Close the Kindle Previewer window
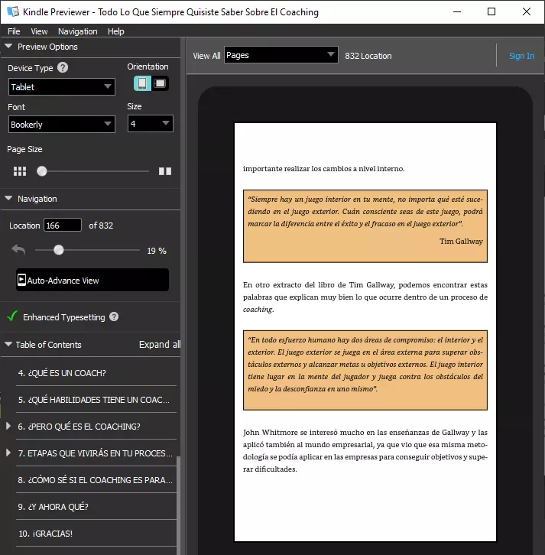Image resolution: width=545 pixels, height=555 pixels. point(526,11)
